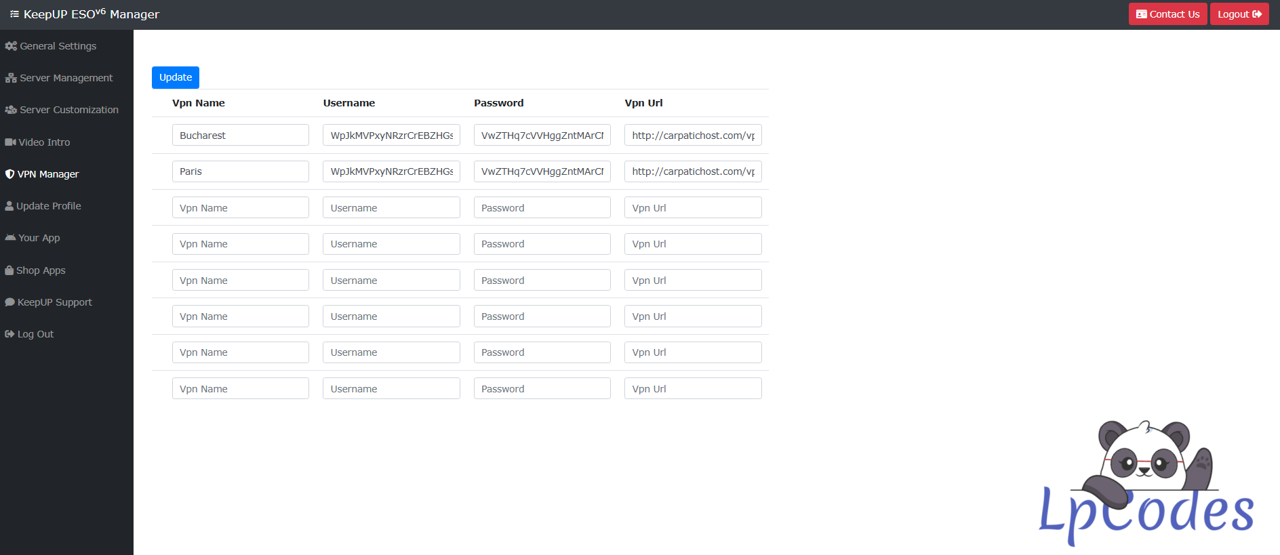Click the Shop Apps bag icon
Screen dimensions: 1280x555
9,270
